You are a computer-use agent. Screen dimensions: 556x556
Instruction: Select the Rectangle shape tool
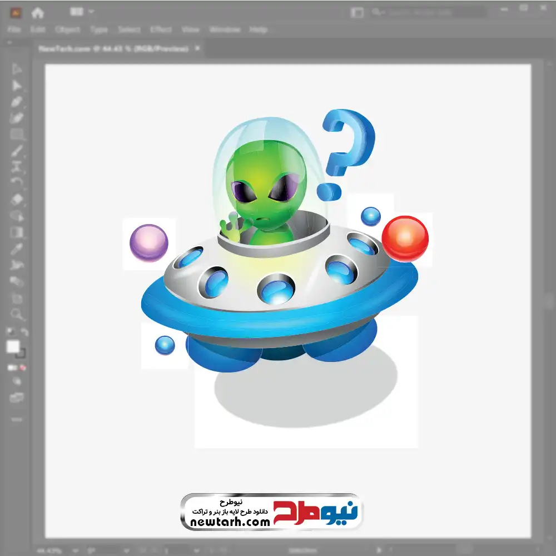click(x=17, y=135)
